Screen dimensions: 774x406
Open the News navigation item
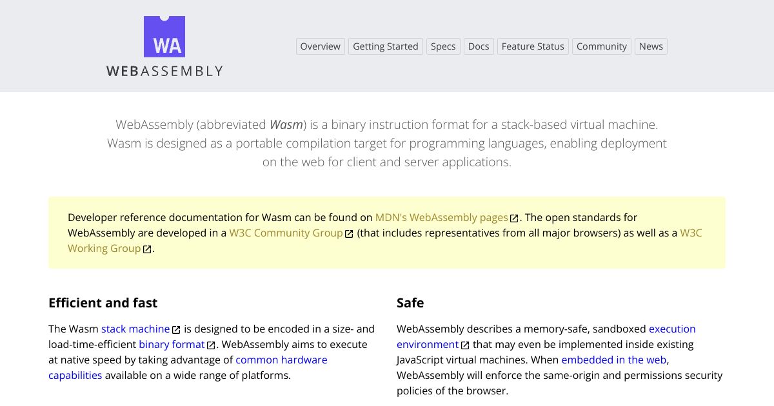[x=651, y=46]
